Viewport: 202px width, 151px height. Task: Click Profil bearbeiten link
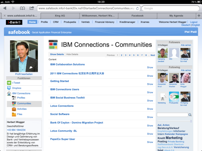[24, 74]
